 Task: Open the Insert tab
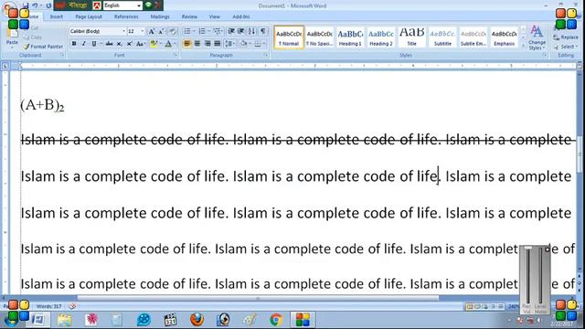pos(57,16)
